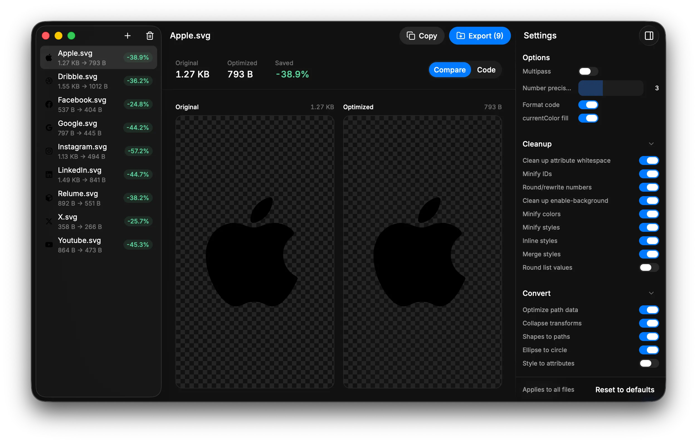The height and width of the screenshot is (443, 697).
Task: Select Apple.svg in the file list
Action: [x=98, y=58]
